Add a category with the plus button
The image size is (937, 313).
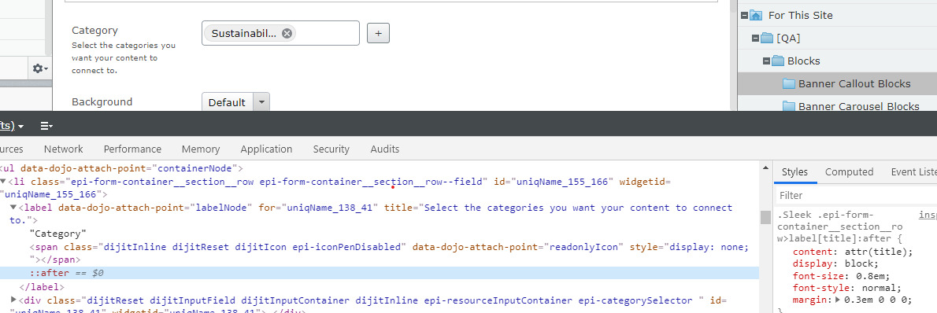coord(378,34)
